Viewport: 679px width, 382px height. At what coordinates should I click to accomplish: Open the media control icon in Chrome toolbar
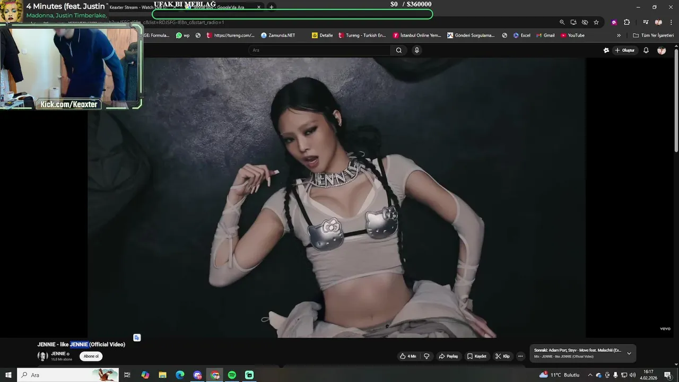click(x=646, y=22)
